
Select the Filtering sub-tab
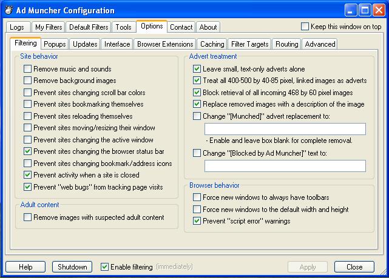26,43
